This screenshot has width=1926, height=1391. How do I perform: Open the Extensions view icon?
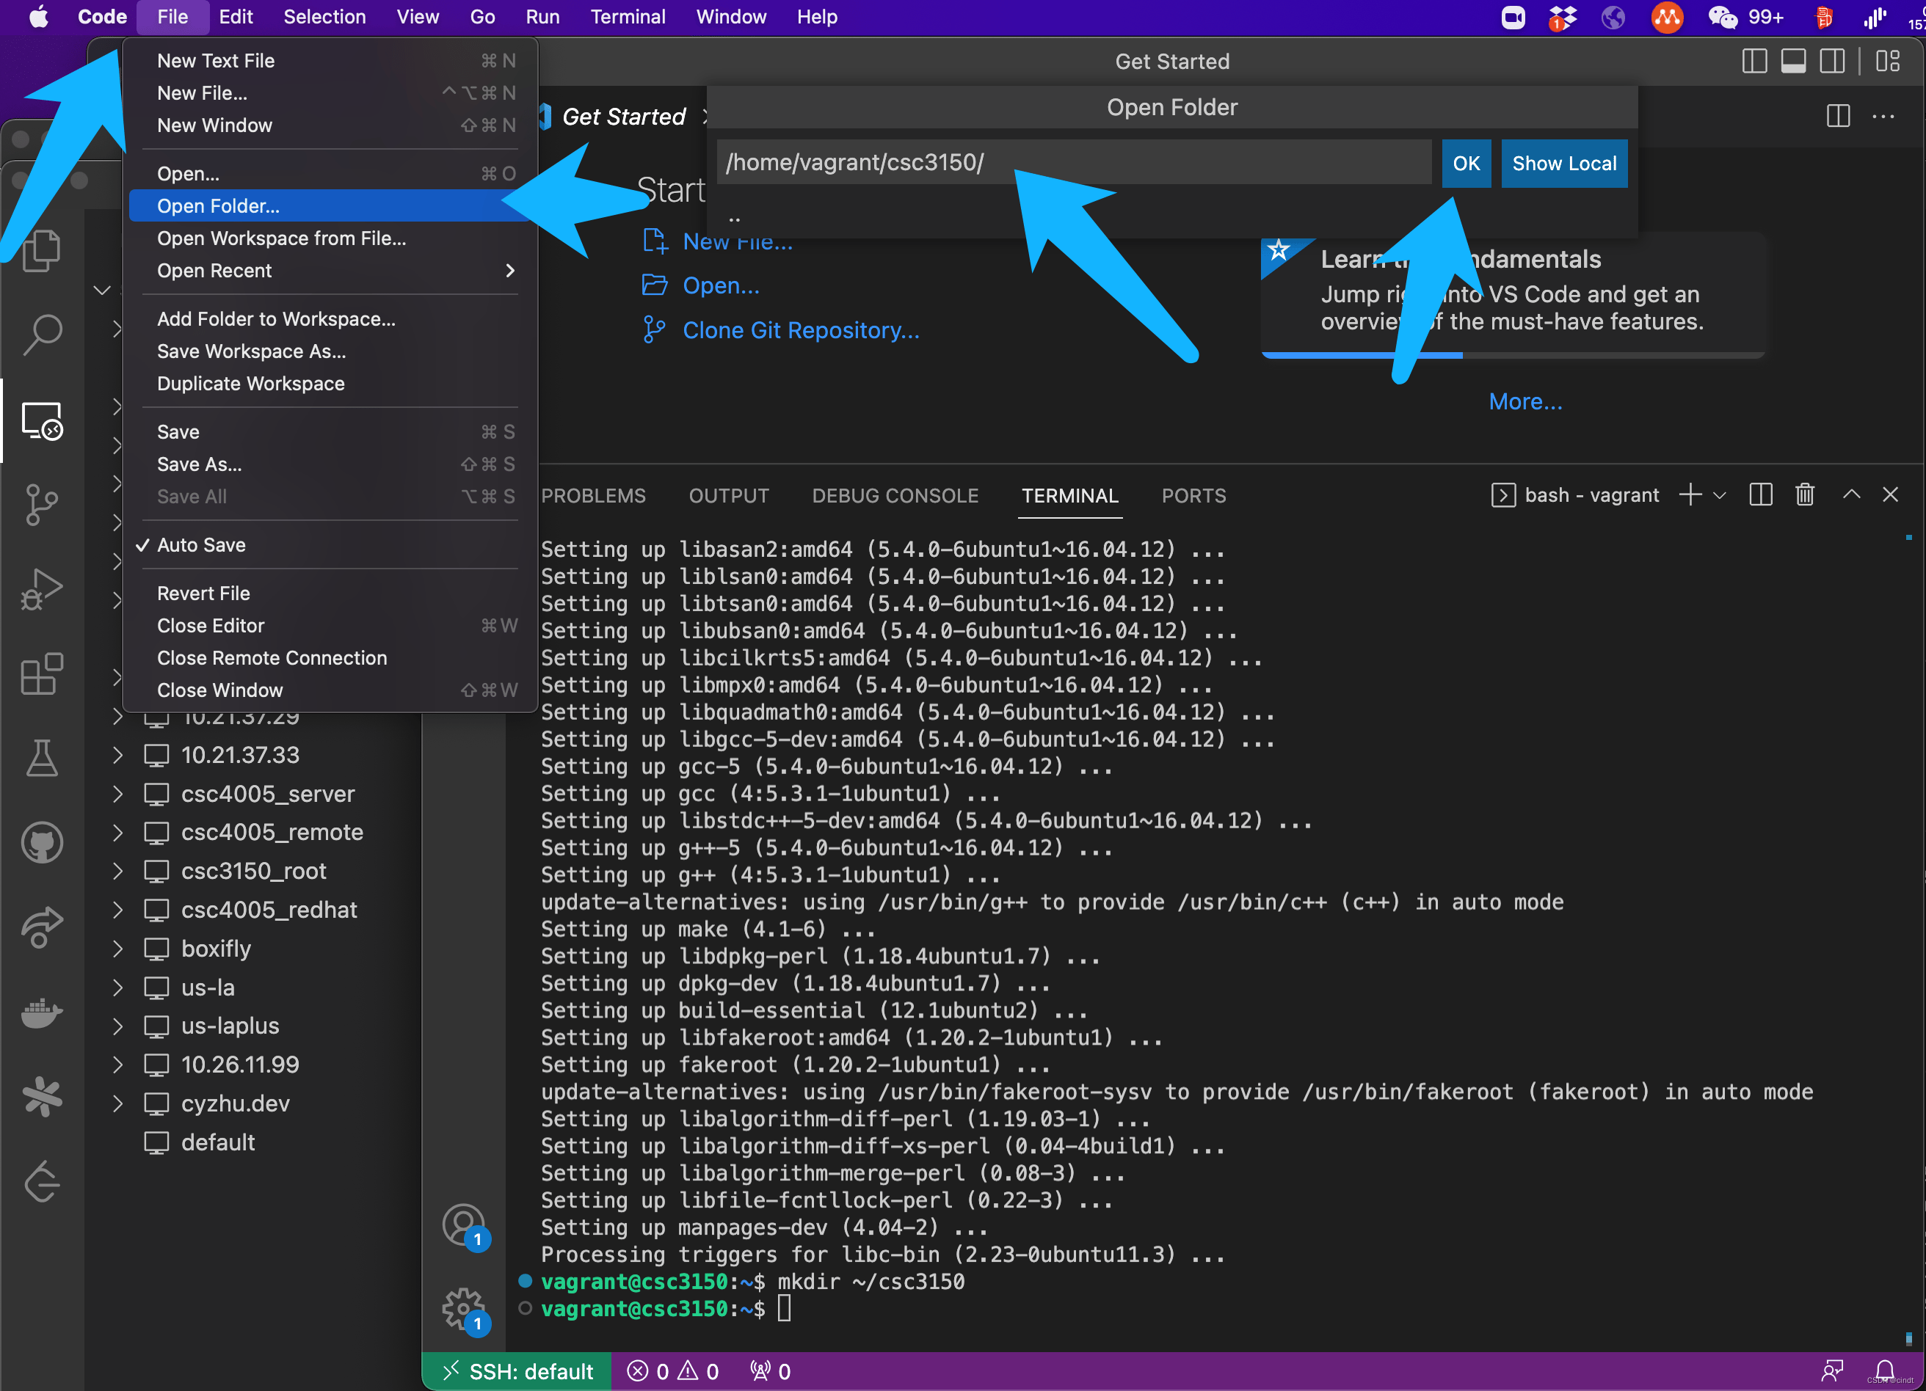pyautogui.click(x=41, y=675)
